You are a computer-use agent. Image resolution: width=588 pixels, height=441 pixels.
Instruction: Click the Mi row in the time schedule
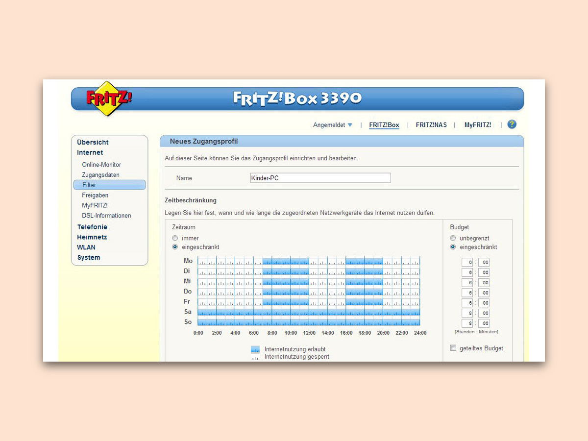click(x=309, y=281)
